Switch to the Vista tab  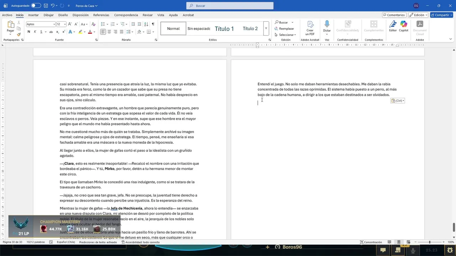[x=161, y=15]
